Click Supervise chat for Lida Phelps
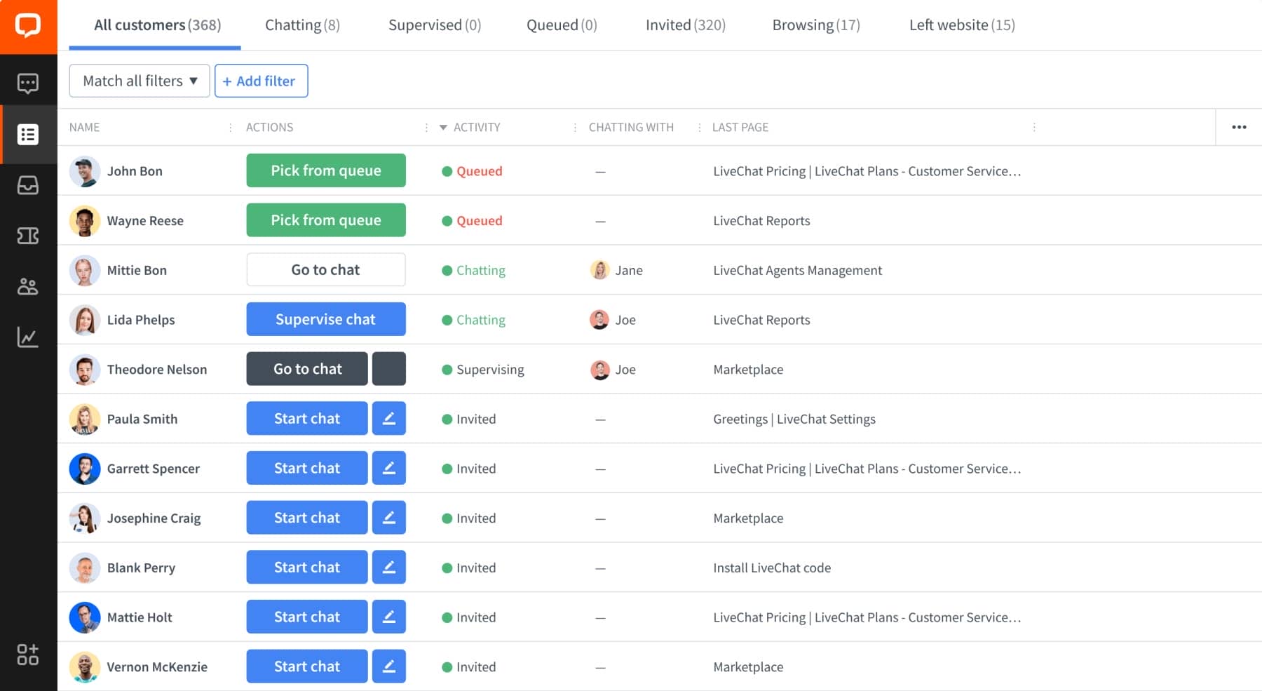Screen dimensions: 1262x691 [x=325, y=319]
